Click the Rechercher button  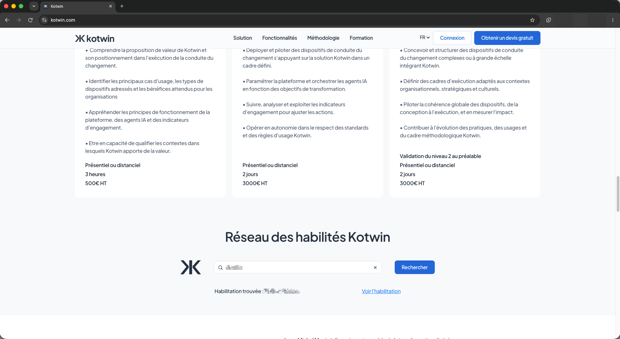[414, 267]
